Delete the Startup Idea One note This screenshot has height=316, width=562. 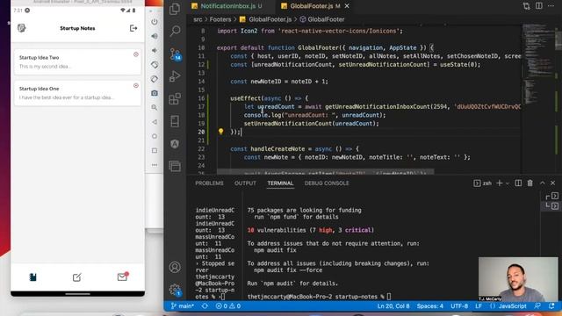[136, 86]
